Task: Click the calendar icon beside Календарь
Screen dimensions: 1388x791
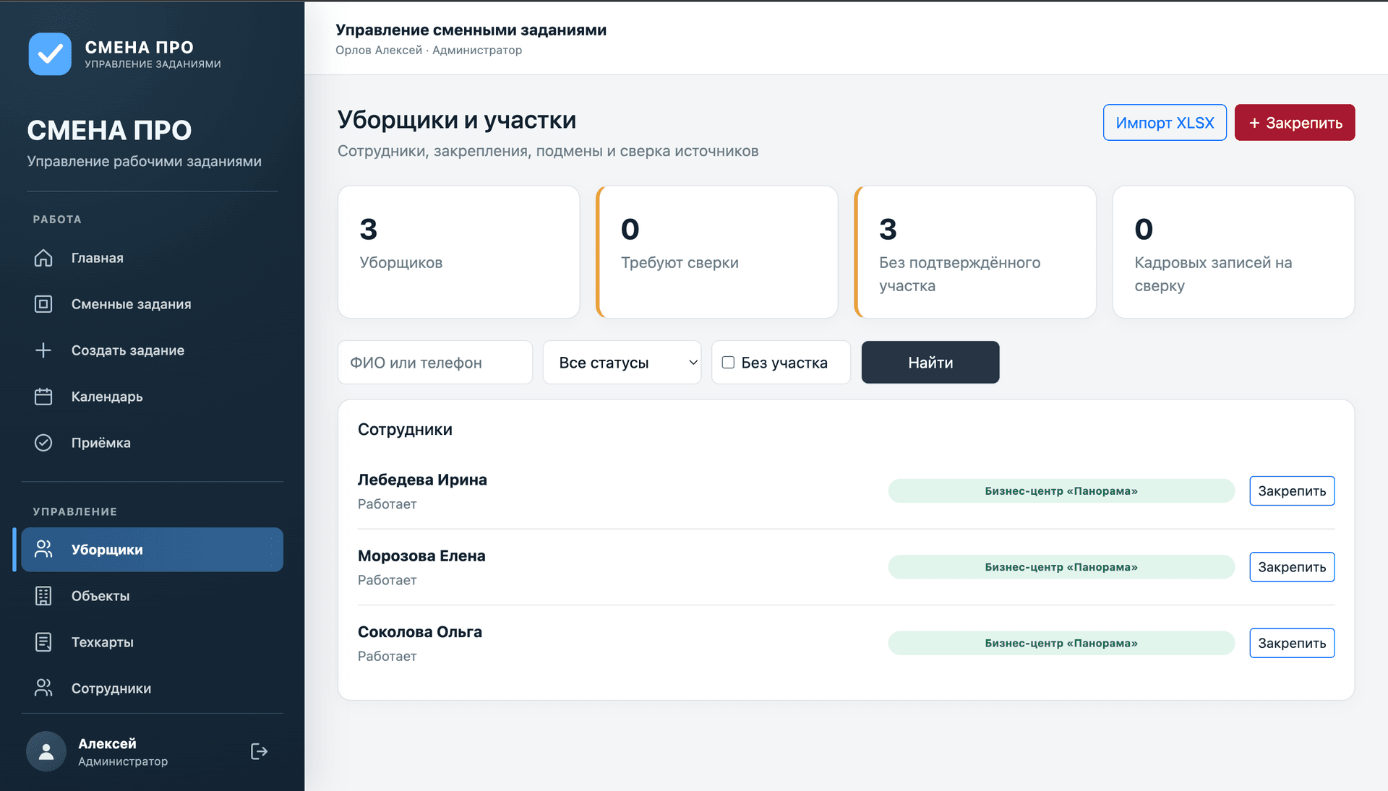Action: click(x=43, y=397)
